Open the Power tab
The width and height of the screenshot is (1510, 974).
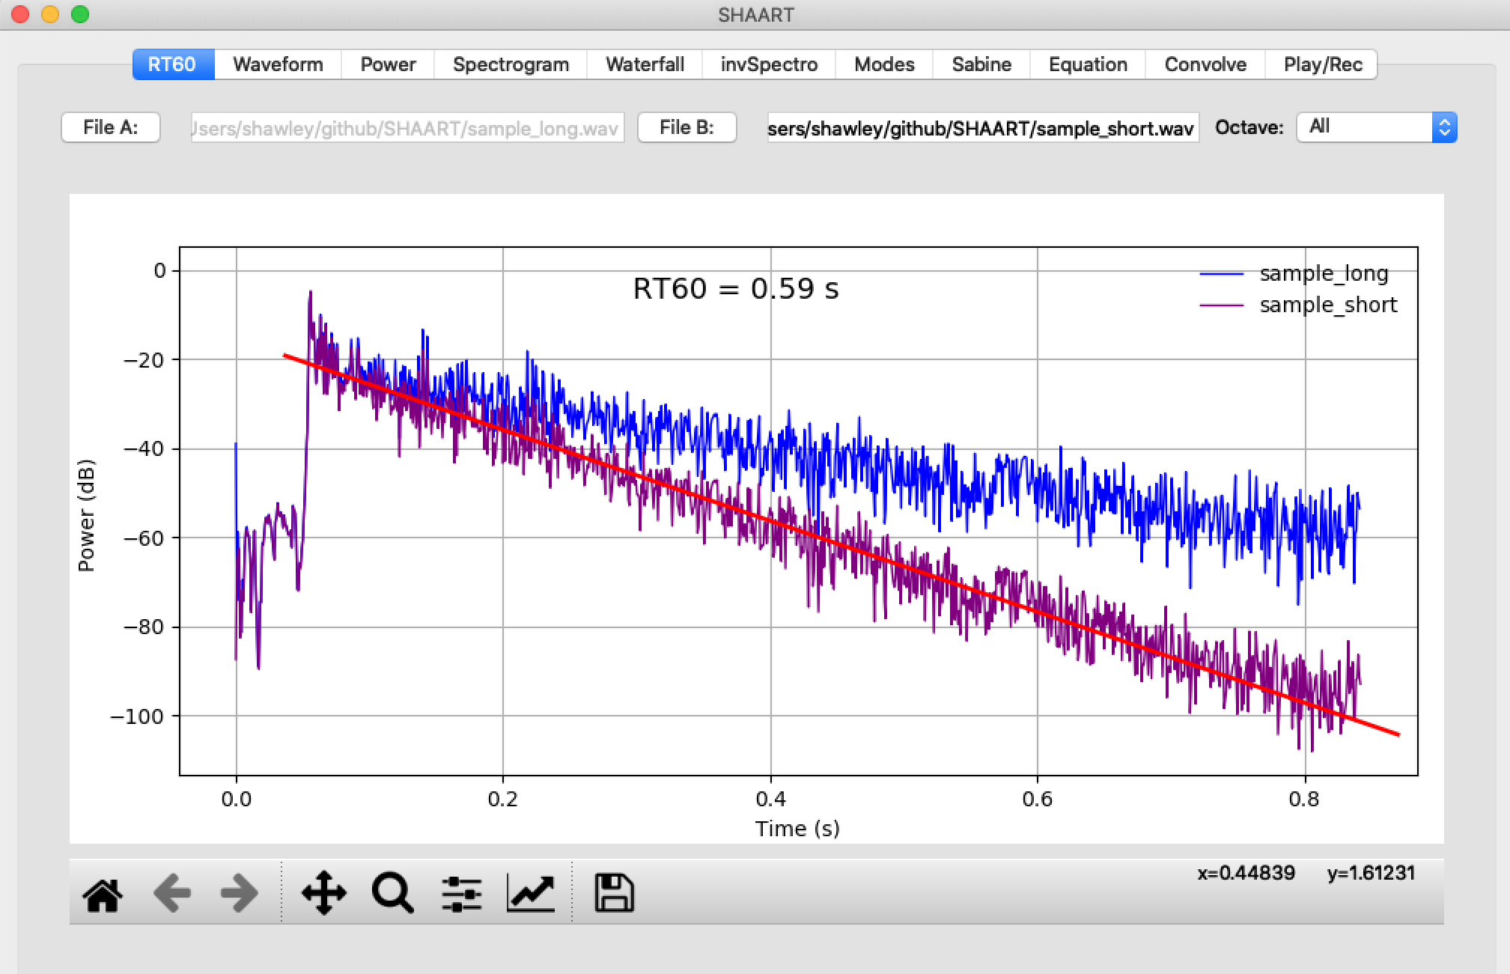pos(388,64)
